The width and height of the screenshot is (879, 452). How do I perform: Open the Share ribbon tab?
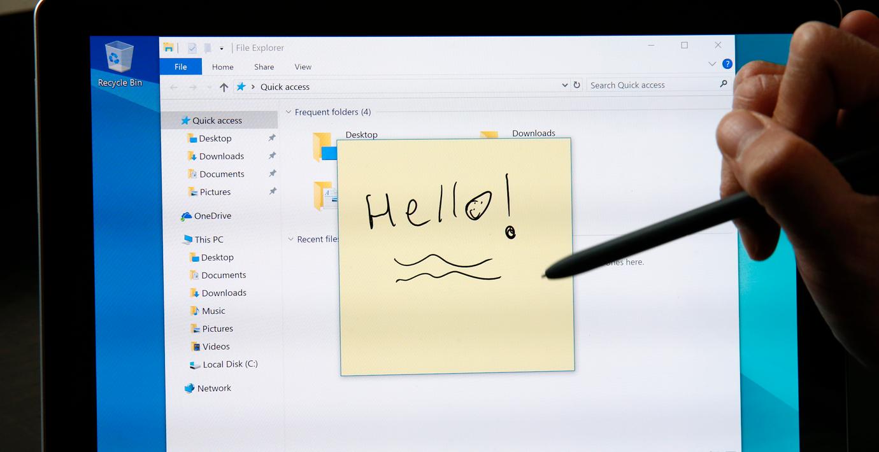264,67
